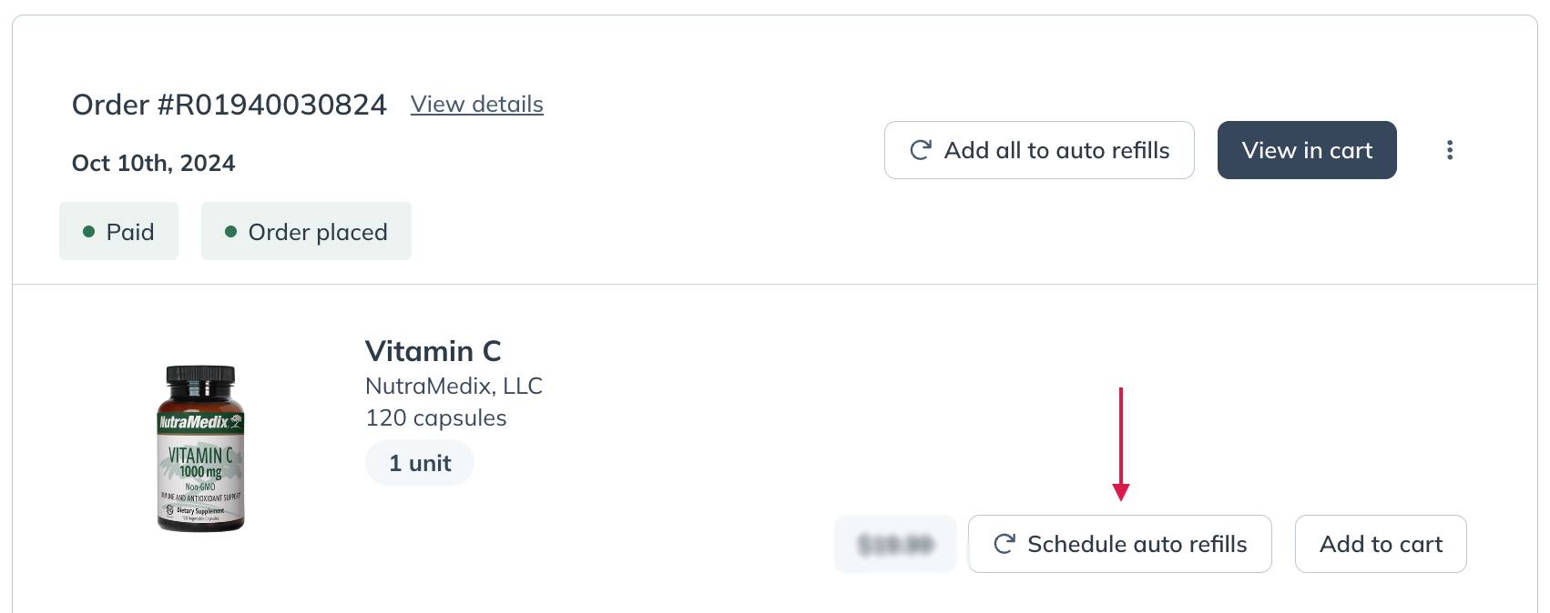The height and width of the screenshot is (613, 1550).
Task: Add Vitamin C to cart
Action: tap(1381, 544)
